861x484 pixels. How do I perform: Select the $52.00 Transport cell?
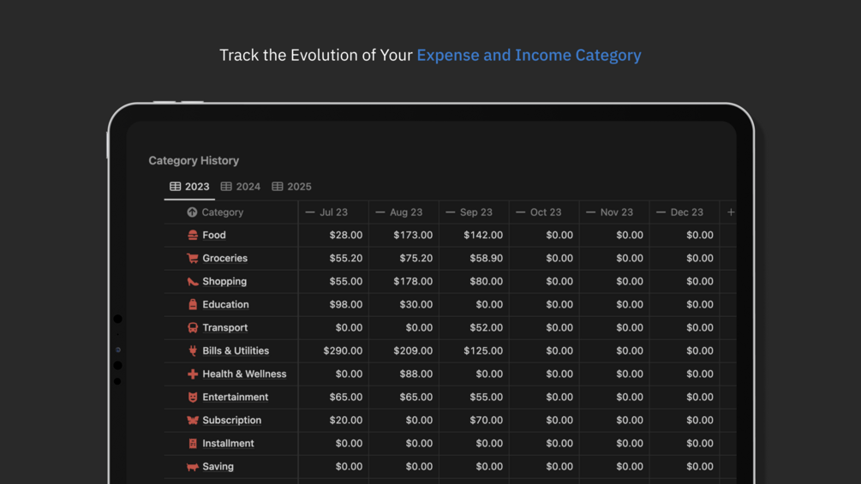pos(474,327)
